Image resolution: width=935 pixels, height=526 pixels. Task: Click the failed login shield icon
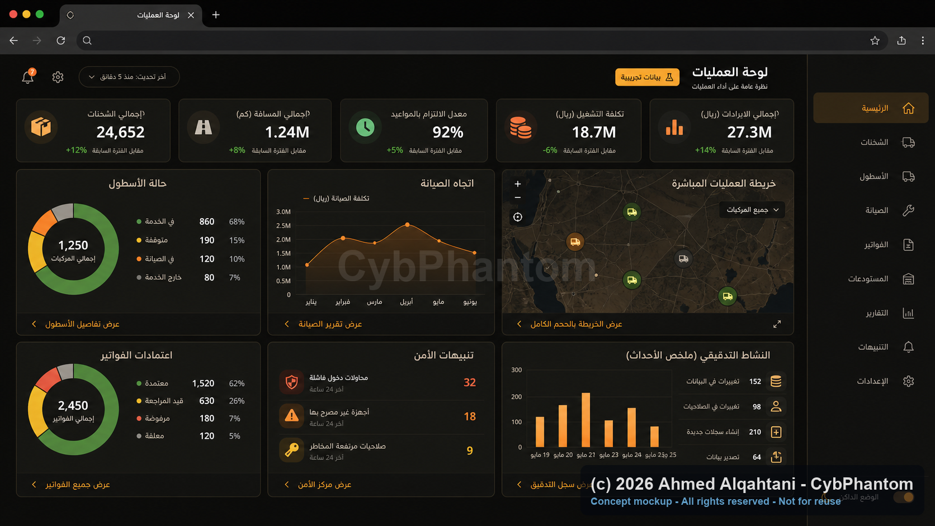tap(291, 382)
